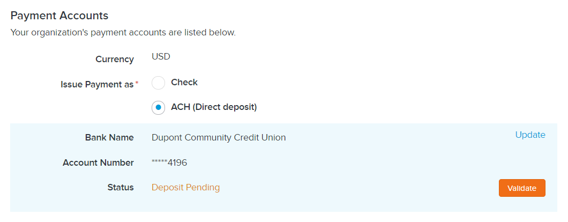The width and height of the screenshot is (568, 222).
Task: Click the word Pending in the status
Action: point(203,188)
